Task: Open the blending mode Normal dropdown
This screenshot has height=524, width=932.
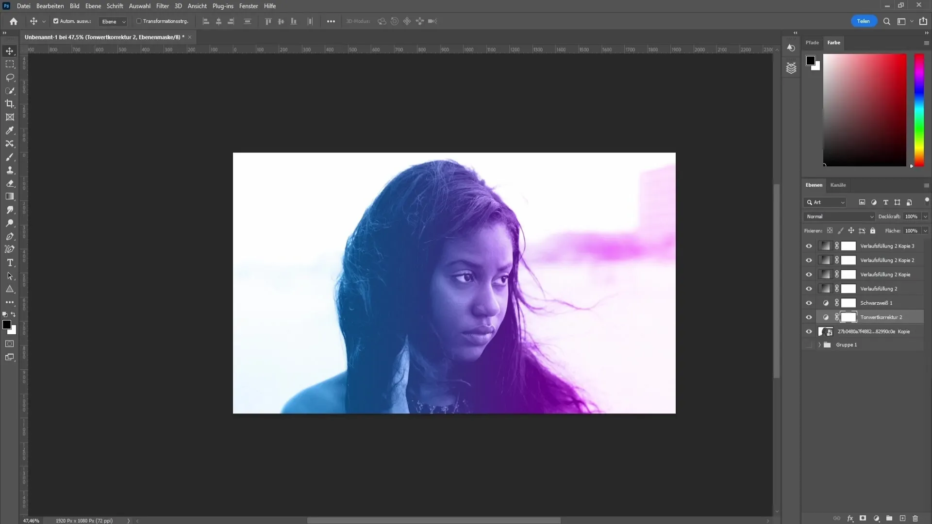Action: click(838, 216)
